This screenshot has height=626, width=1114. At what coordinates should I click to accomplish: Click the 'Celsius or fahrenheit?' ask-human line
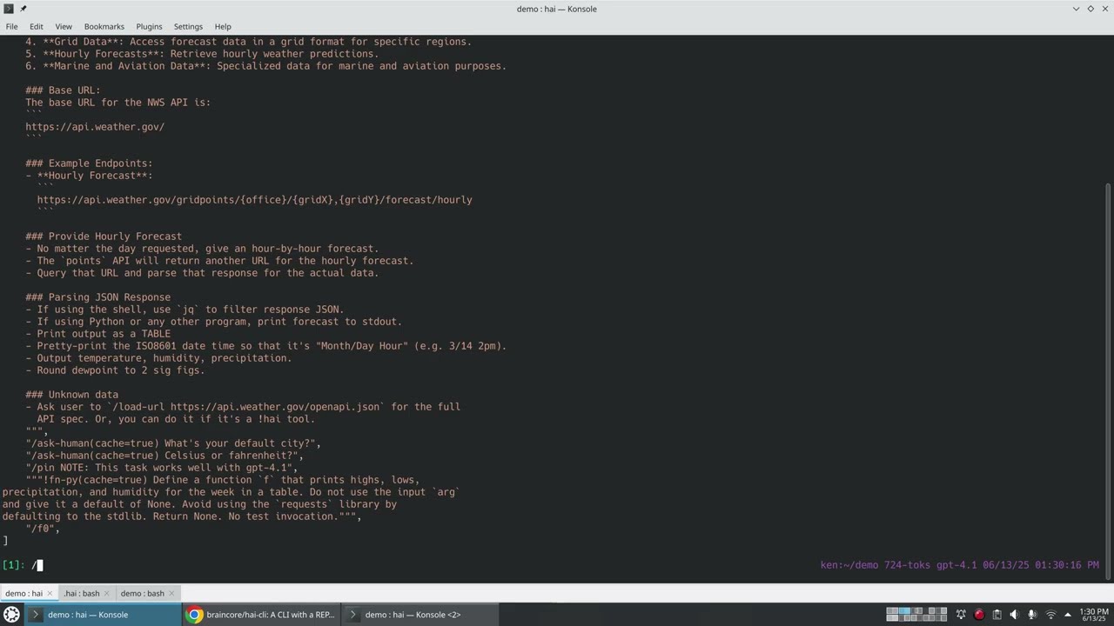(x=164, y=456)
